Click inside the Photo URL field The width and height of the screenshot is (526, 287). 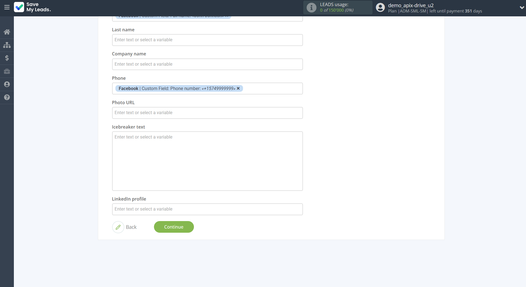click(x=207, y=113)
